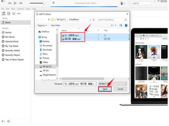Screen dimensions: 169x126
Task: Select Documents in the navigation pane
Action: [x=46, y=46]
